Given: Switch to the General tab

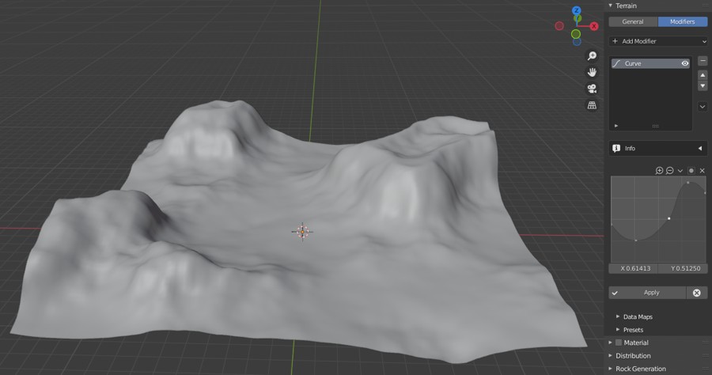Looking at the screenshot, I should coord(633,22).
